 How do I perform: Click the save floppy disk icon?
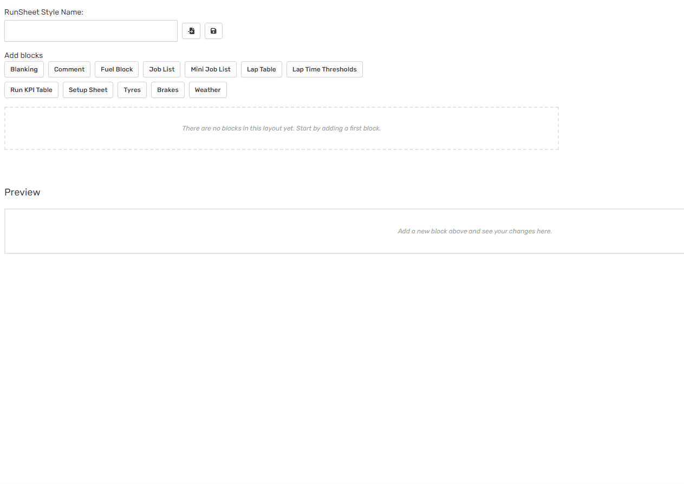(x=213, y=31)
